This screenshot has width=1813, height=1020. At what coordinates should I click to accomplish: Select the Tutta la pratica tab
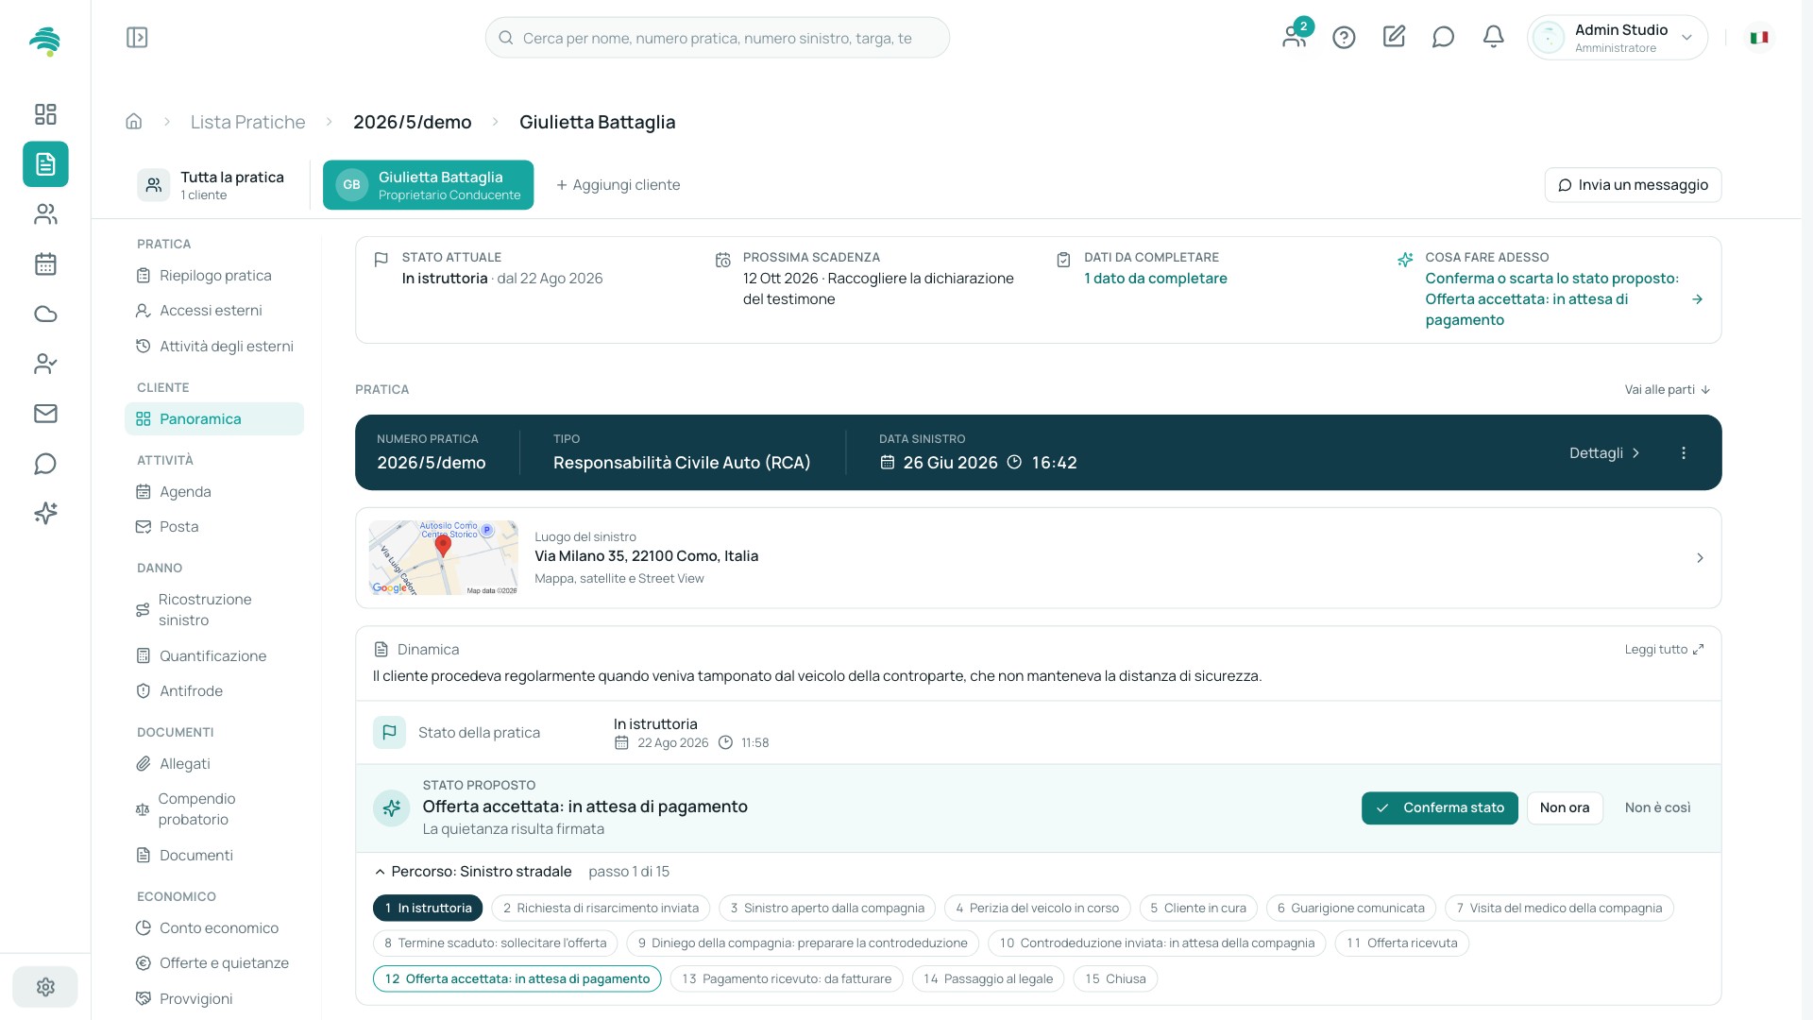212,185
